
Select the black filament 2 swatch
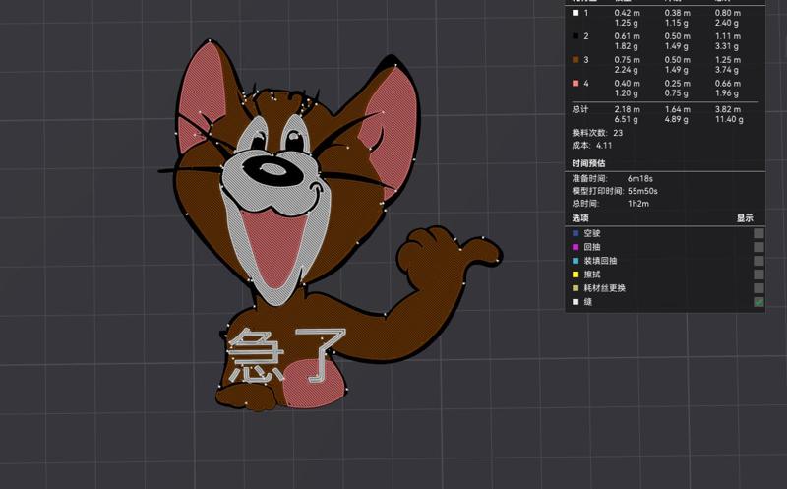click(575, 36)
